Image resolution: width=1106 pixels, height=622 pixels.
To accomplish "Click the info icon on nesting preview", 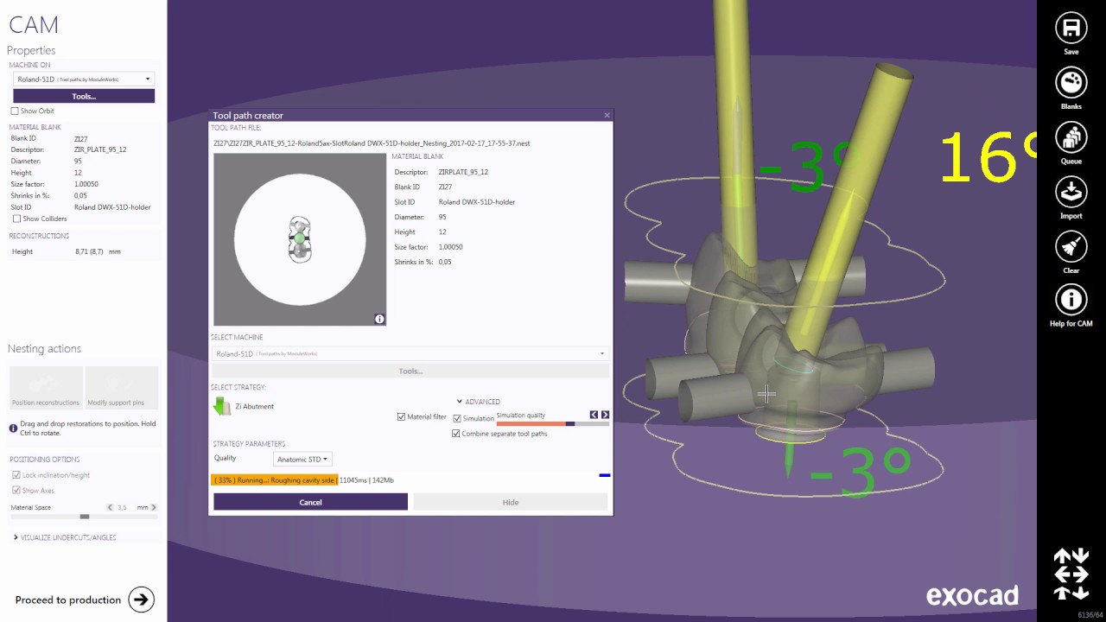I will click(x=379, y=319).
